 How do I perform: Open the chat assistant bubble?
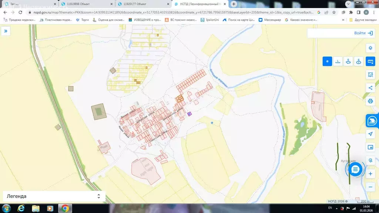(x=355, y=169)
